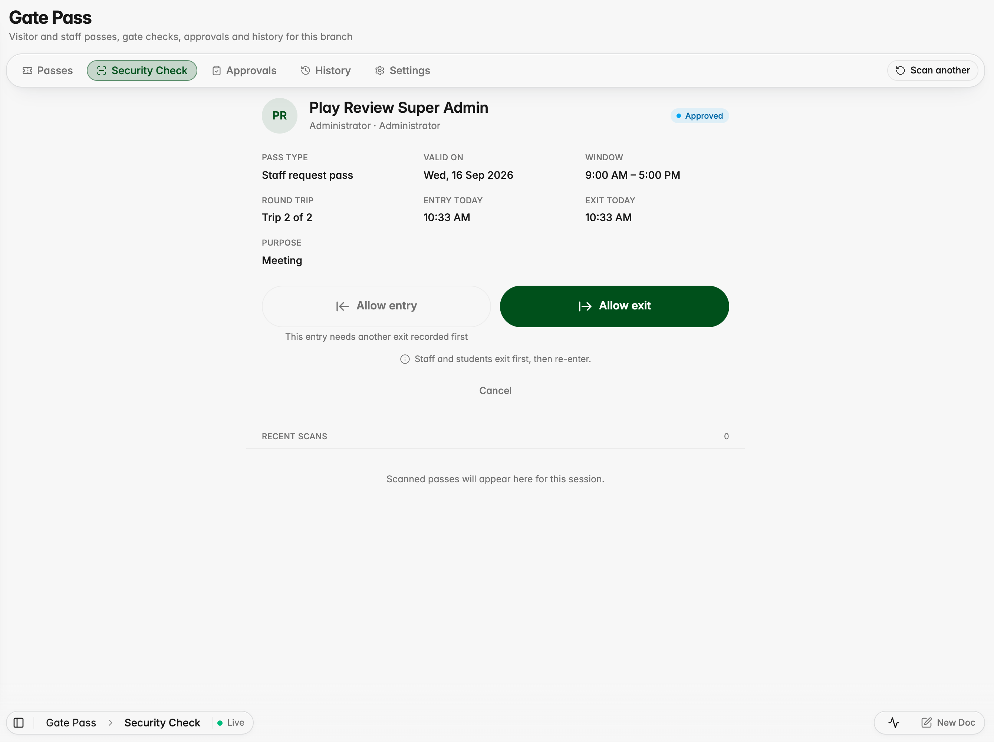Click the 'RECENT SCANS' heading
Viewport: 994px width, 742px height.
[x=294, y=436]
